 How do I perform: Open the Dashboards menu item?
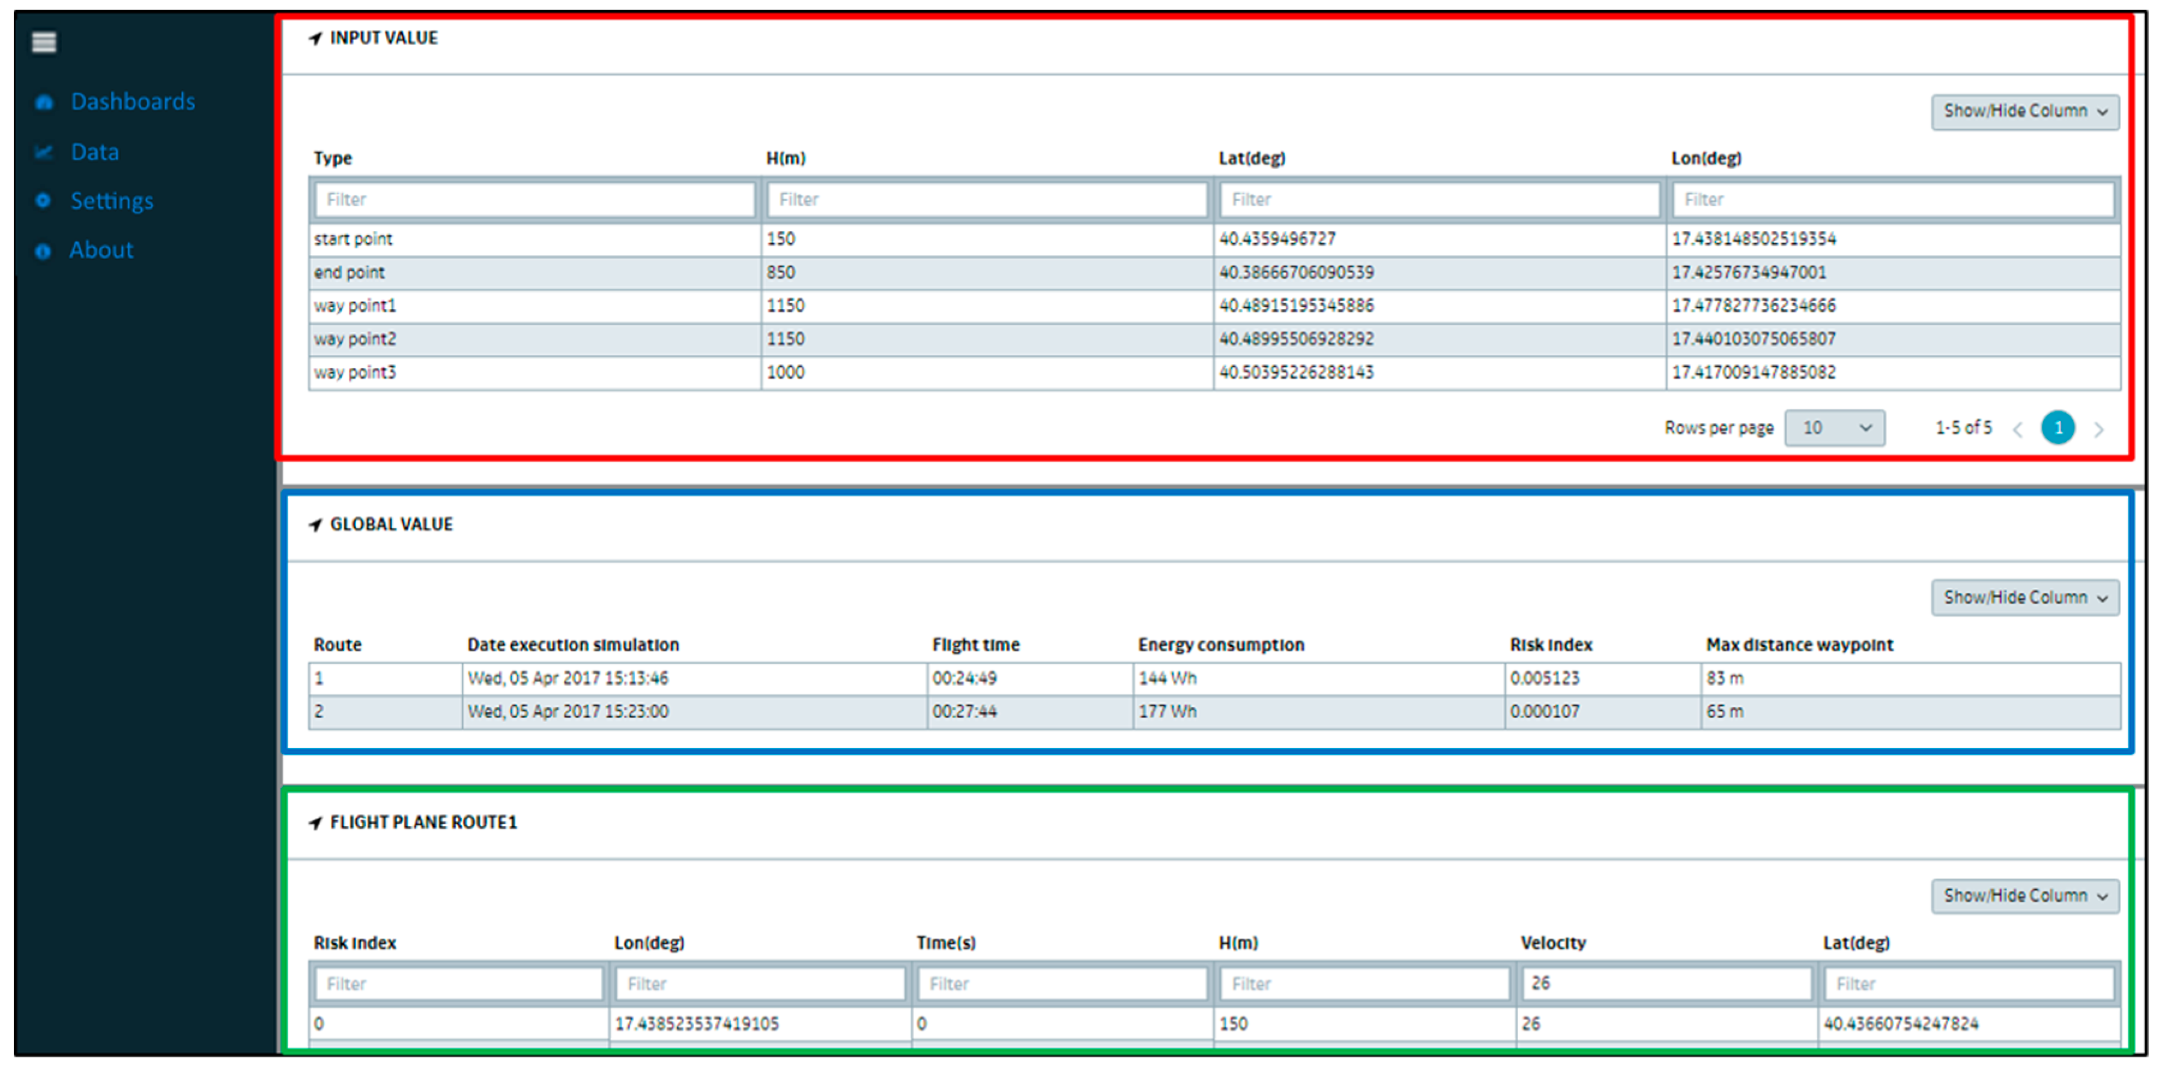133,101
